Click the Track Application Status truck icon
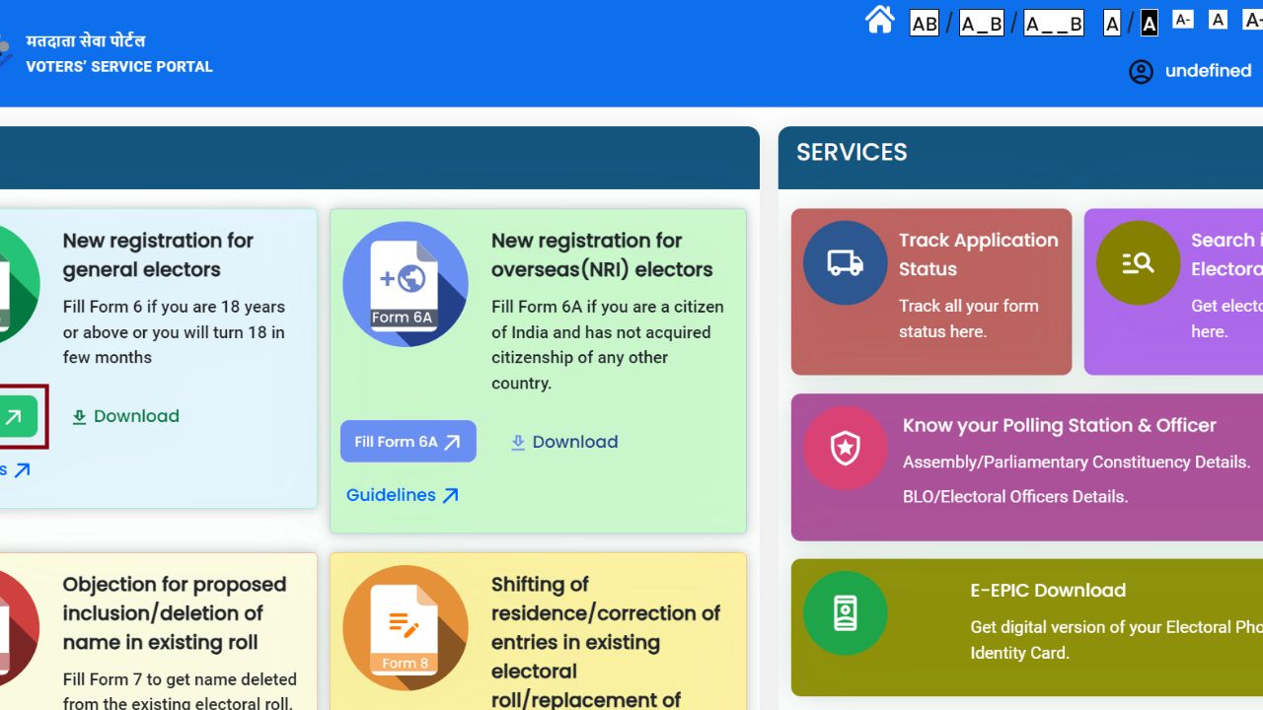 (845, 262)
